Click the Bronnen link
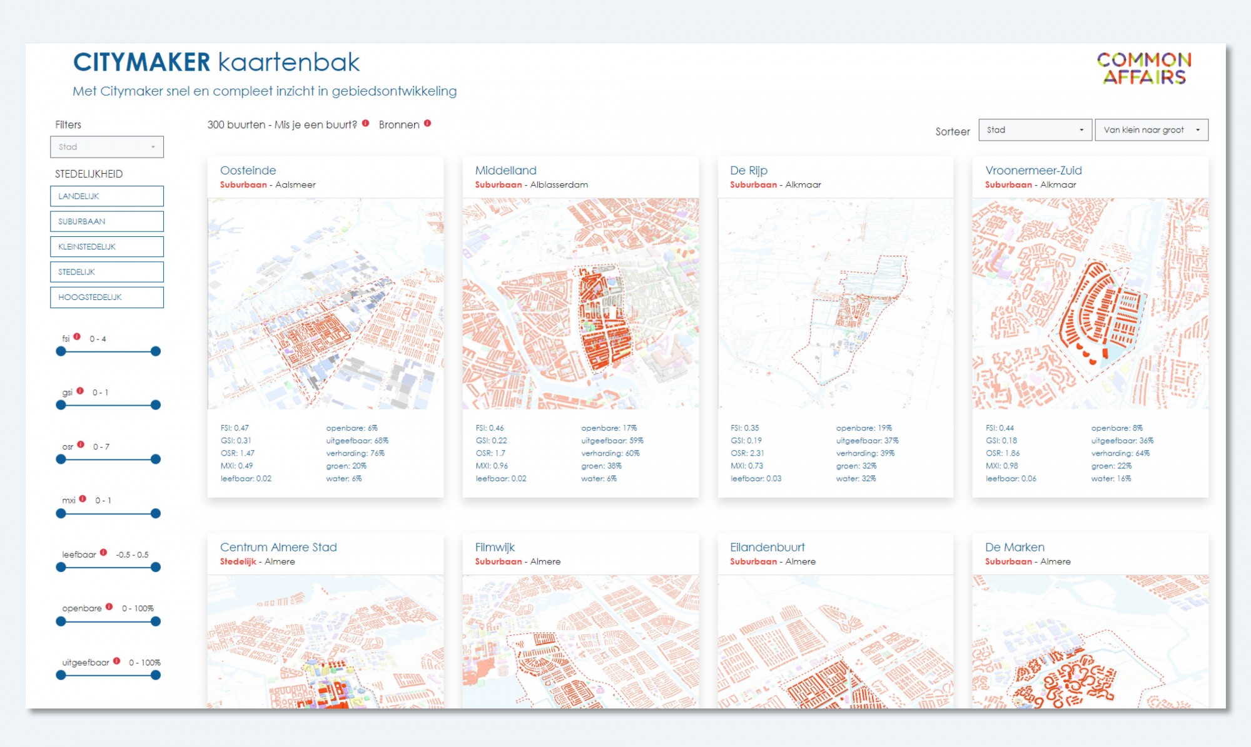This screenshot has height=747, width=1251. [399, 124]
